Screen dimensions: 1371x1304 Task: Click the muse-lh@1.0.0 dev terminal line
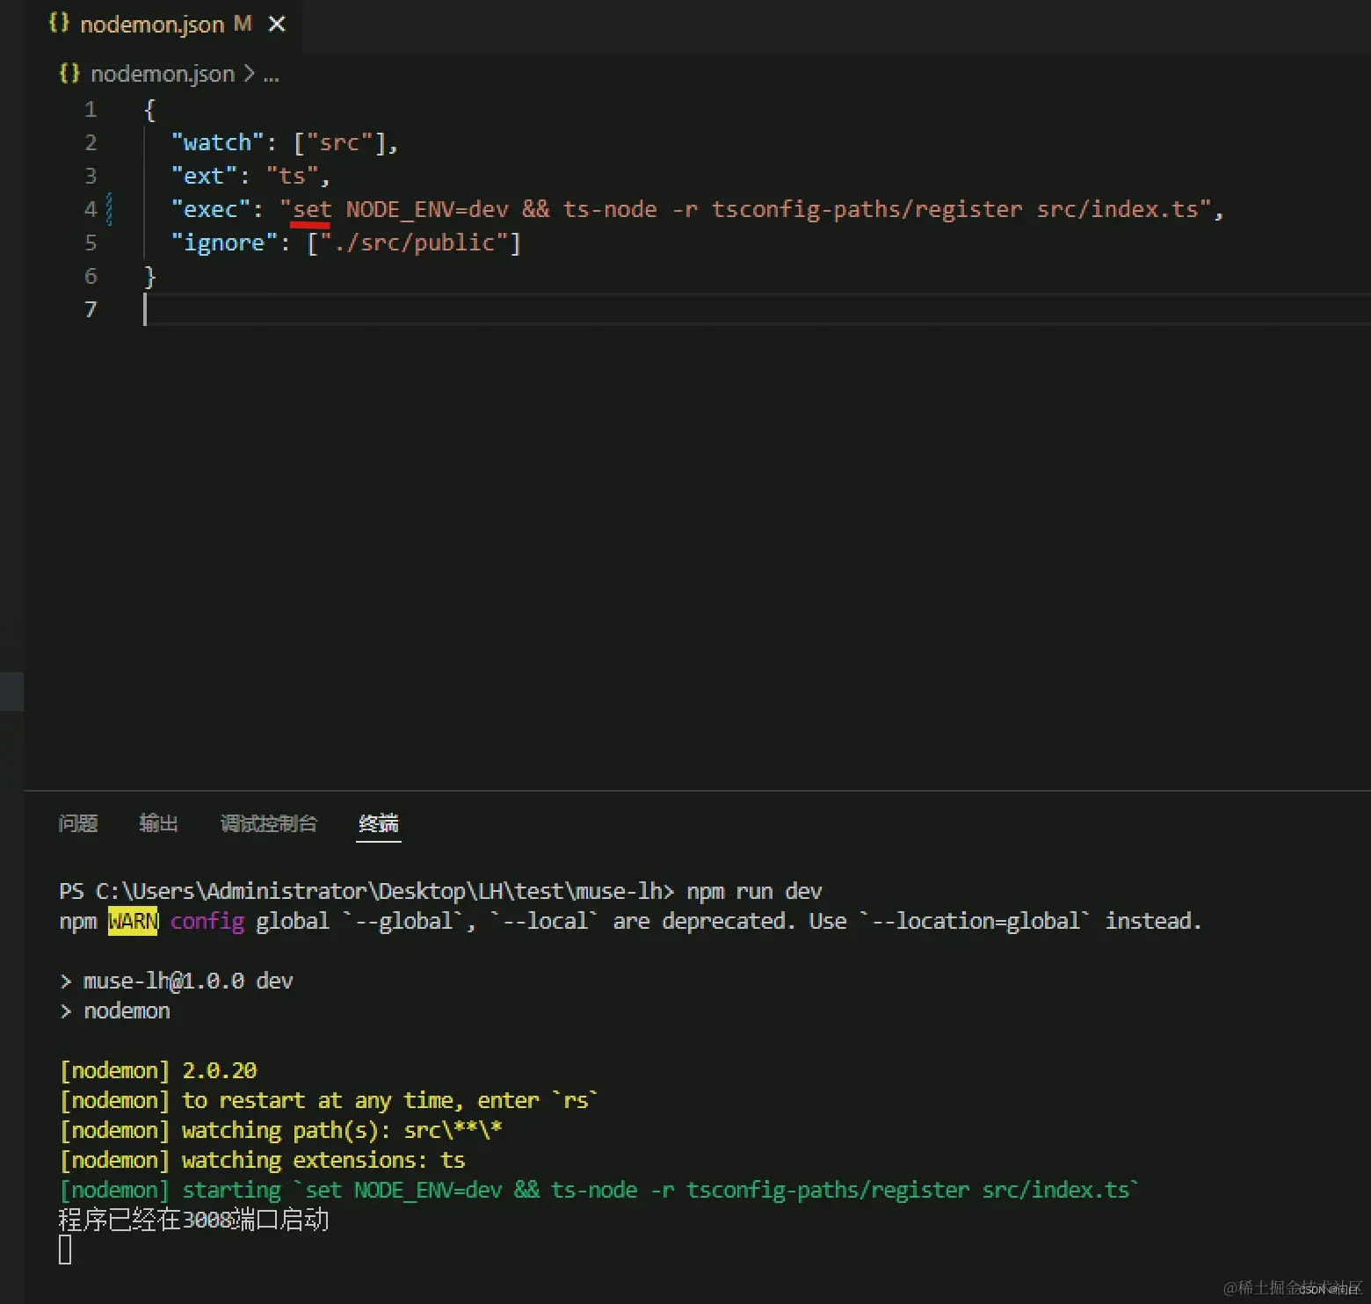coord(177,982)
